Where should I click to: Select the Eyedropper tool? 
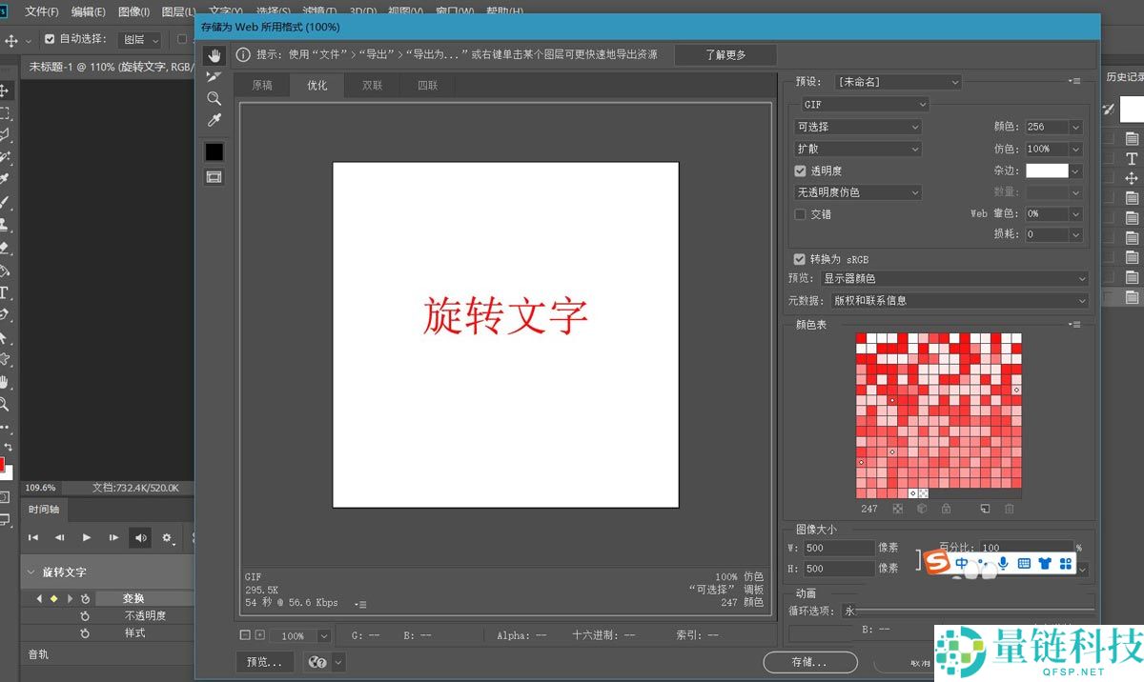pos(214,120)
